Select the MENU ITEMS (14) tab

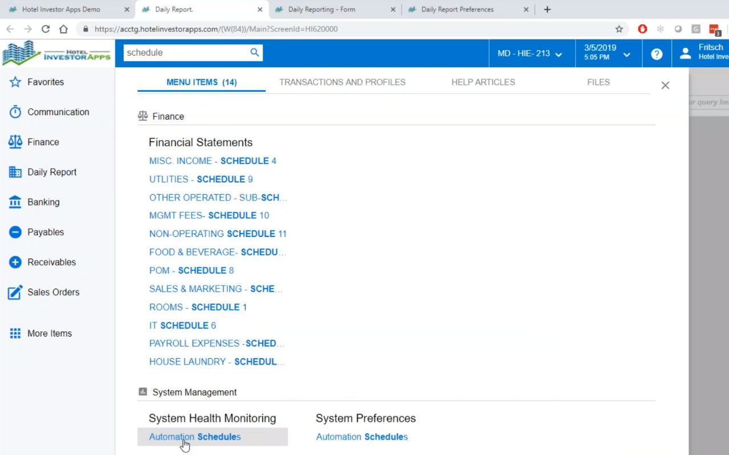click(x=201, y=83)
